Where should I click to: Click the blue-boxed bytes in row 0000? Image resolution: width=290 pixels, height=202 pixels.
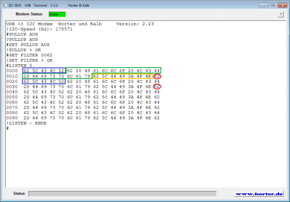tap(44, 71)
